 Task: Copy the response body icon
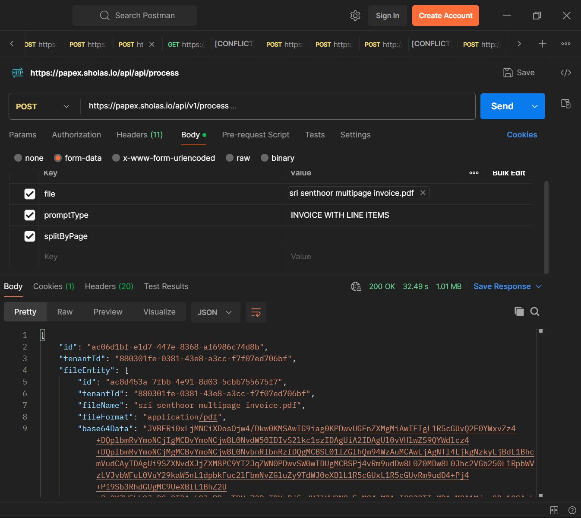(x=519, y=311)
